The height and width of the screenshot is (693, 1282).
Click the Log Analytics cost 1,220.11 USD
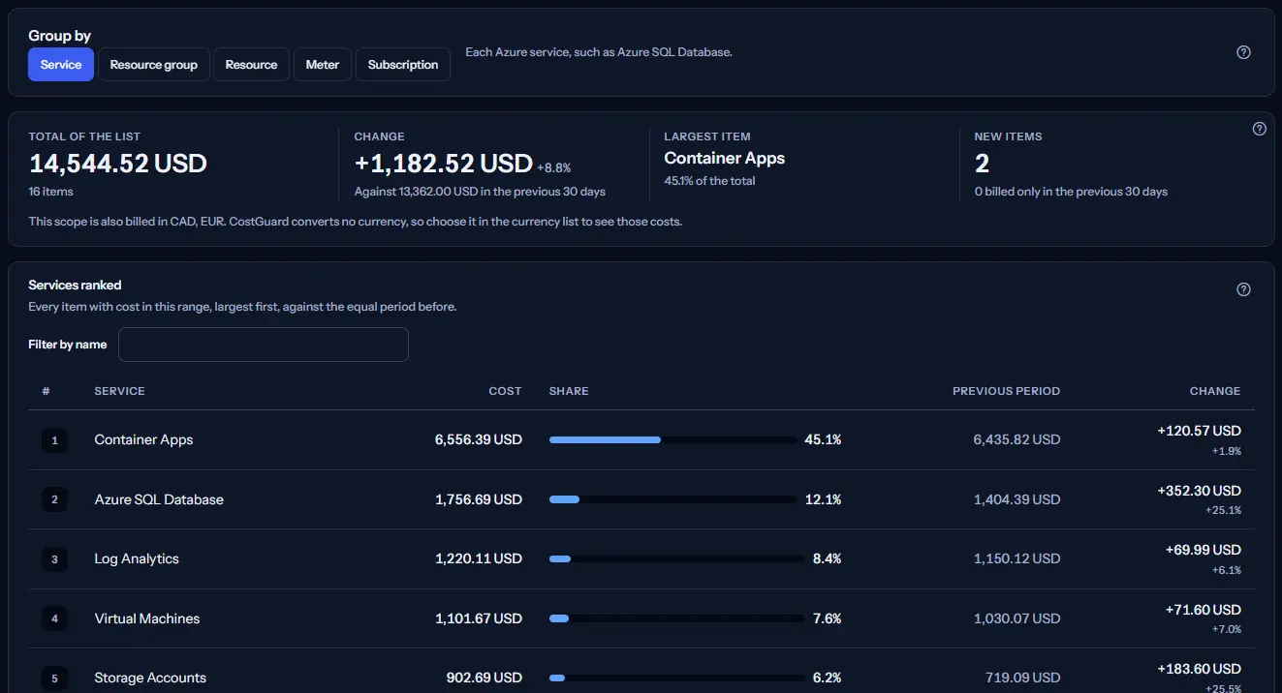[479, 558]
